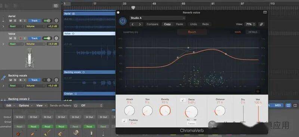This screenshot has width=299, height=137.
Task: Click the Undo button in ChromaVerb
Action: point(193,24)
